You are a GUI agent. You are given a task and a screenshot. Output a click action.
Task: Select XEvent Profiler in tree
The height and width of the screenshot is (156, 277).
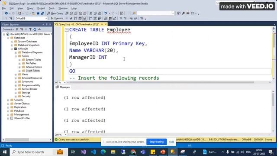(x=22, y=118)
